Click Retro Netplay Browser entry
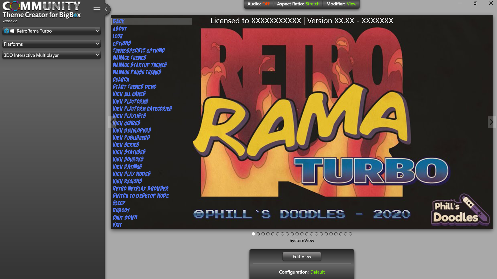The width and height of the screenshot is (497, 279). [141, 188]
